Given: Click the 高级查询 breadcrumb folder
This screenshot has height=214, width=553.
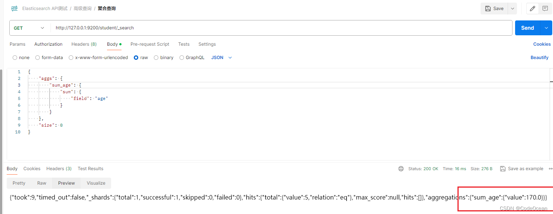Looking at the screenshot, I should [83, 8].
